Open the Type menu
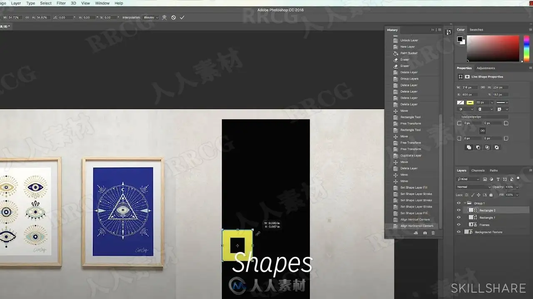The height and width of the screenshot is (299, 533). [30, 3]
